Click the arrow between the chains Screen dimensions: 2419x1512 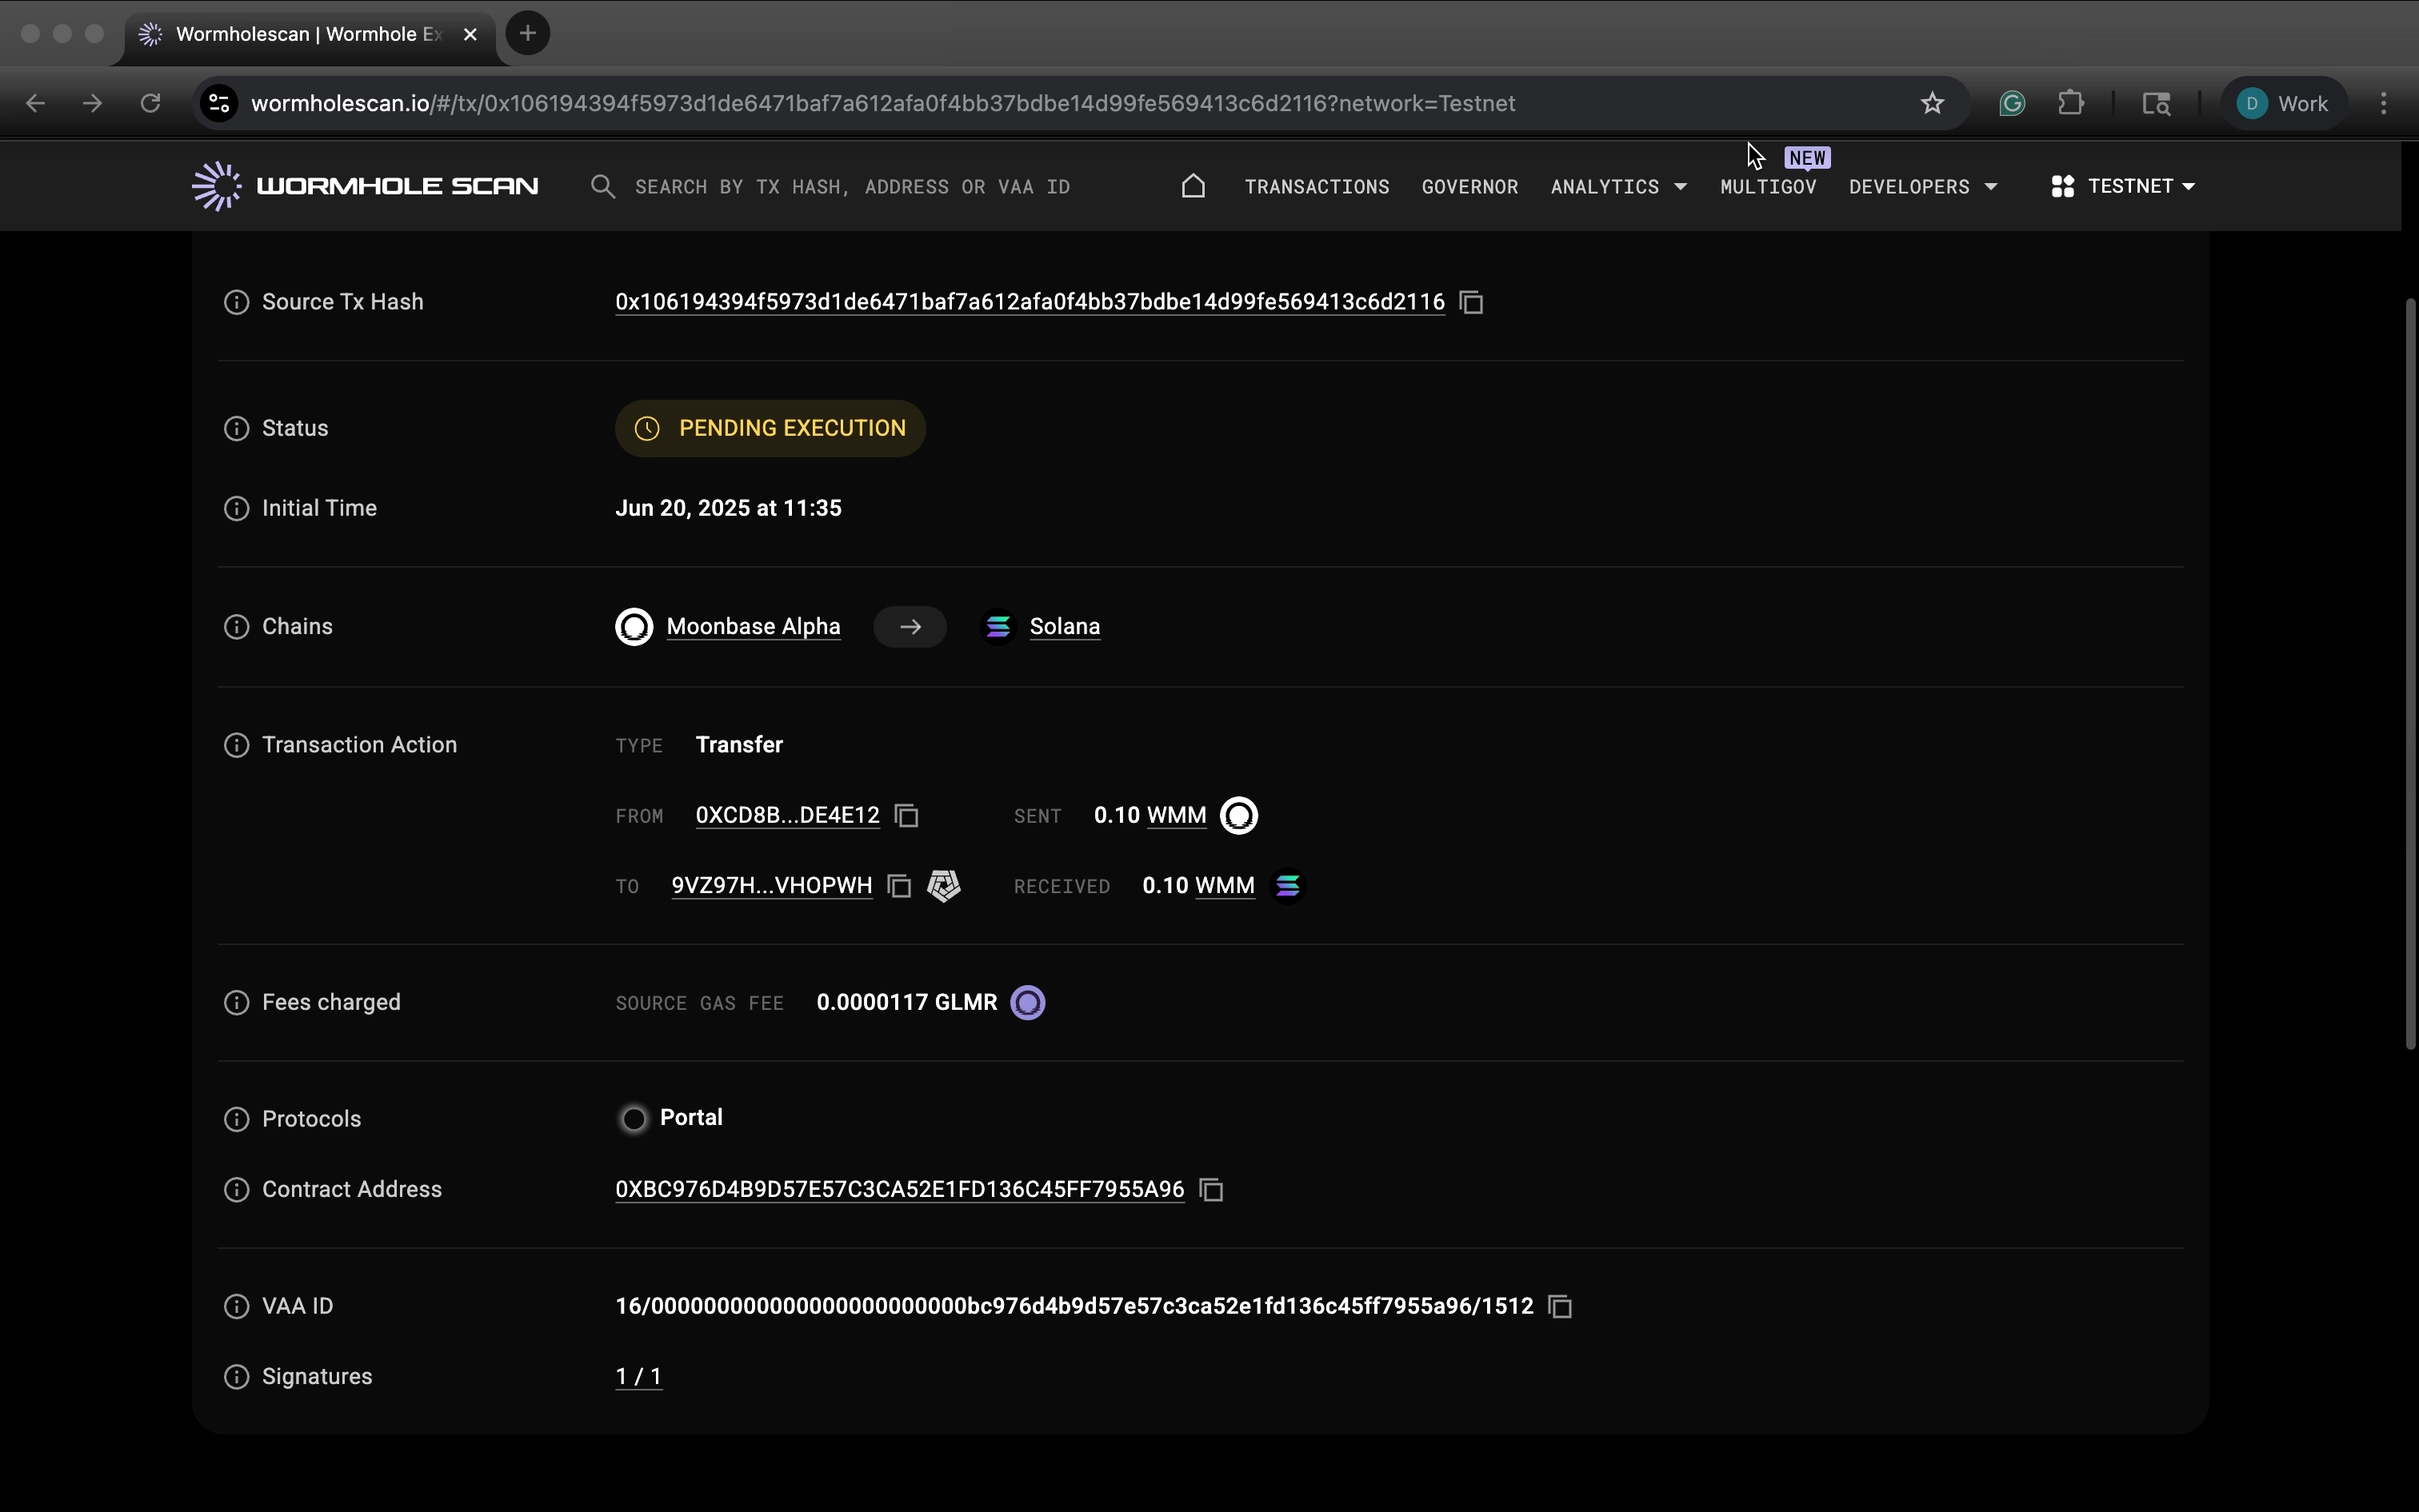pyautogui.click(x=910, y=627)
